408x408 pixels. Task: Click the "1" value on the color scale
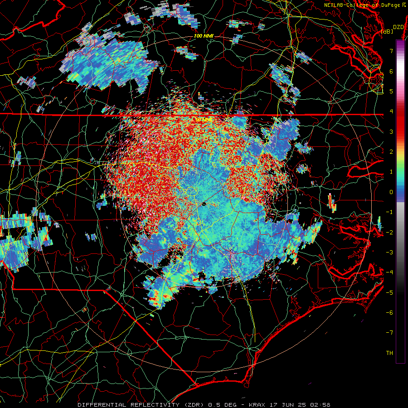point(391,172)
